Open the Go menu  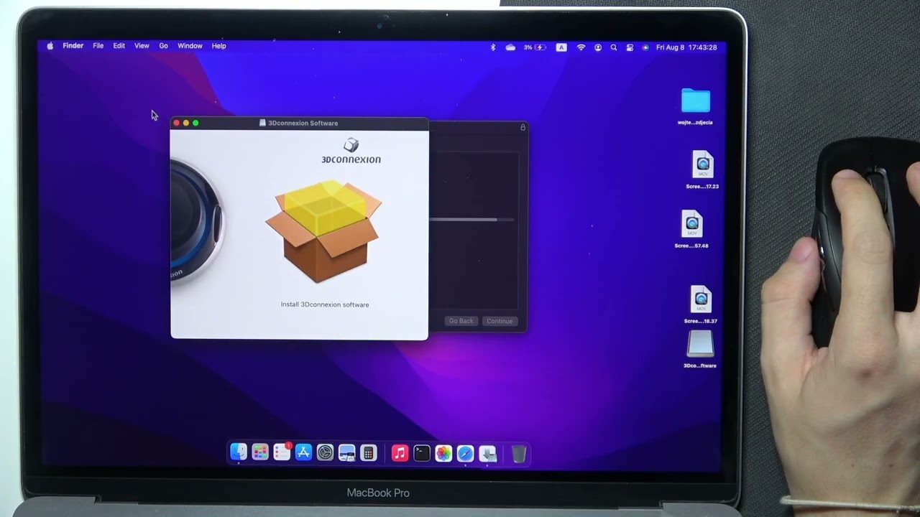pyautogui.click(x=163, y=46)
